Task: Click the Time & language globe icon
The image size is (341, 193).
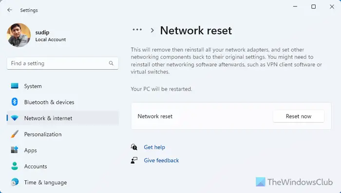Action: (15, 182)
